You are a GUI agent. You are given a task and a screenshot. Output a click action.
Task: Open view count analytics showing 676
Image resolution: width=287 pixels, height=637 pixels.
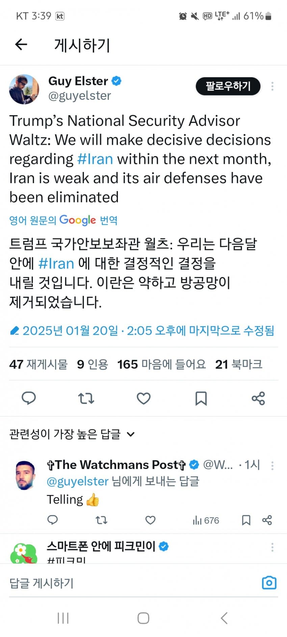(x=206, y=520)
